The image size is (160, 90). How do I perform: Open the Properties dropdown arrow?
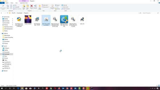(x=52, y=9)
